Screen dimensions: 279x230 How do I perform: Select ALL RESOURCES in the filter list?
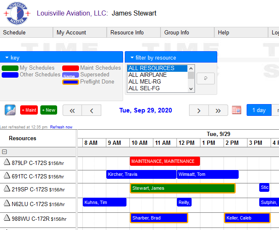[157, 68]
